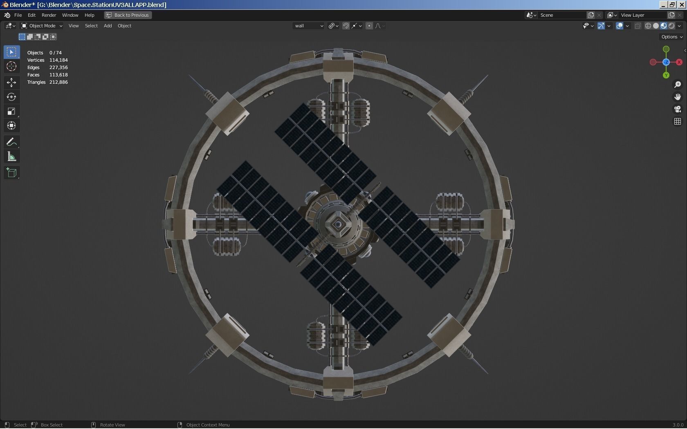Screen dimensions: 687x429
Task: Set selection mode to intersect
Action: (53, 37)
